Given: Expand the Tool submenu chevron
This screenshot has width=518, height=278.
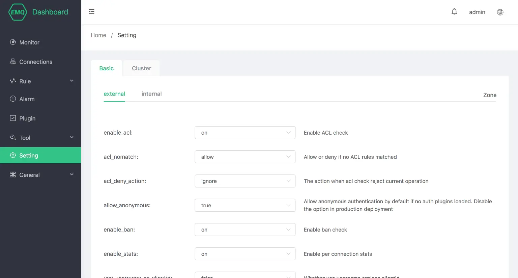Looking at the screenshot, I should pos(71,137).
